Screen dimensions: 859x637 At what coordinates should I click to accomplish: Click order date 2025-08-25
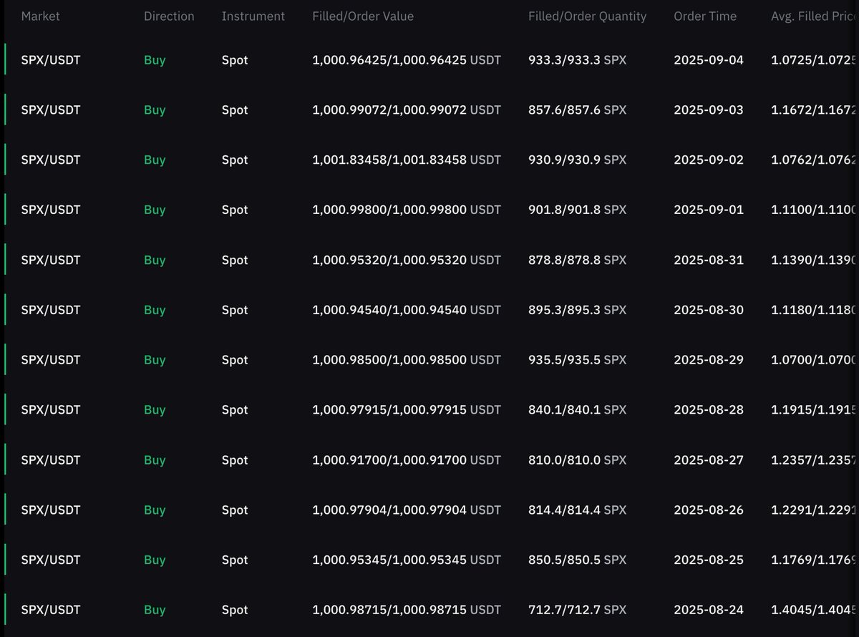tap(709, 560)
